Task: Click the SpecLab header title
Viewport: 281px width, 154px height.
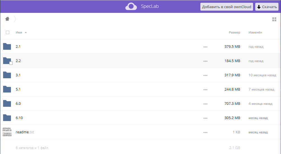Action: click(x=150, y=6)
